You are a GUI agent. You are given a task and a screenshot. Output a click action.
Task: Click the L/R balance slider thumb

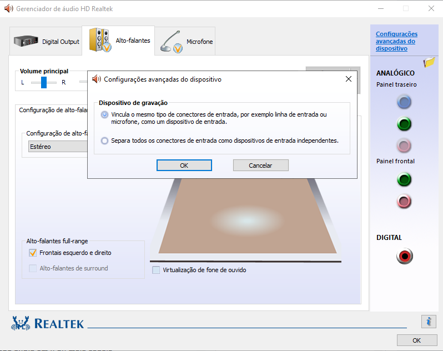[44, 82]
